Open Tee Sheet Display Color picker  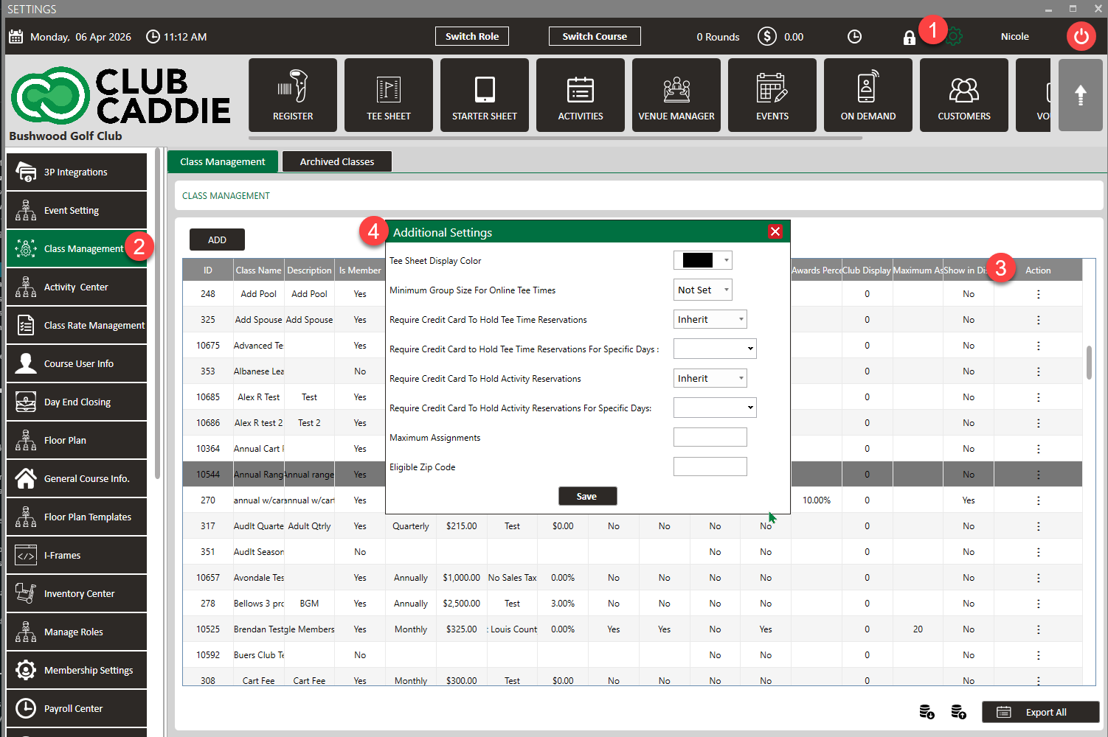pos(702,260)
